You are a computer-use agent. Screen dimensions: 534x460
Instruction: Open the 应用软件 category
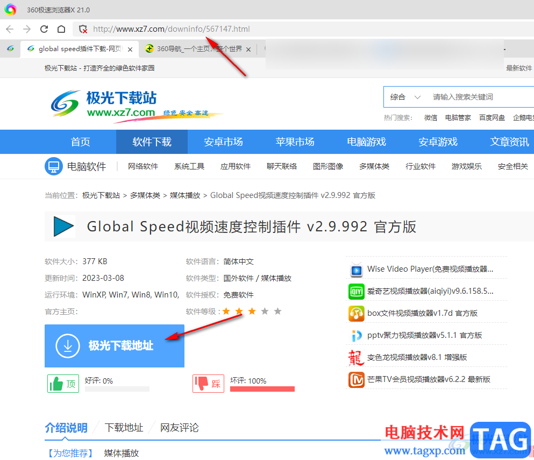point(236,166)
